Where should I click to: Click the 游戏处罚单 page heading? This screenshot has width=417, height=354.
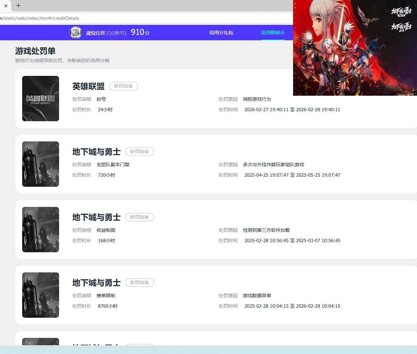(x=35, y=51)
